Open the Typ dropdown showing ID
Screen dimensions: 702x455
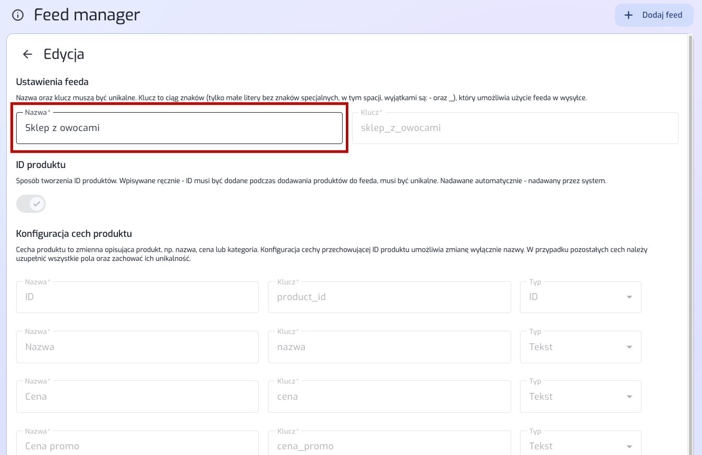(x=580, y=297)
